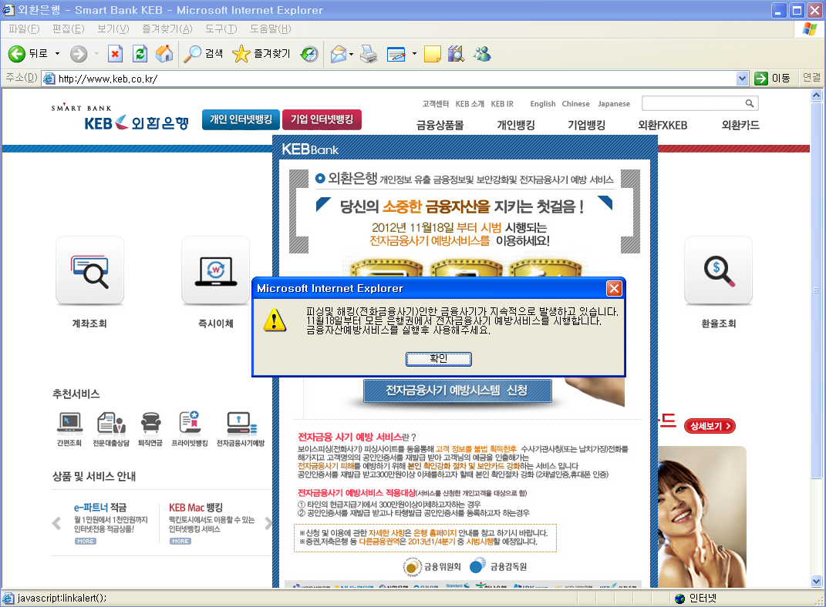
Task: Click the KEB 외환은행 logo
Action: pos(120,116)
